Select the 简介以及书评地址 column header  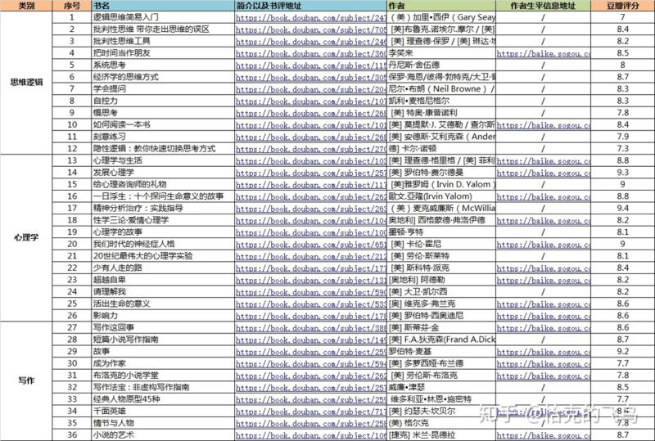tap(311, 6)
